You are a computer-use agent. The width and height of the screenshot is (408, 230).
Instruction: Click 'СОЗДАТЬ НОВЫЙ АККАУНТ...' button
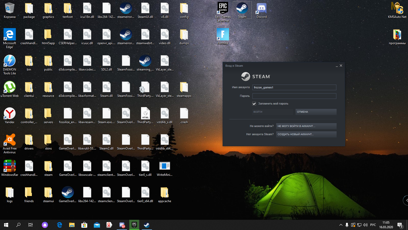(x=306, y=134)
